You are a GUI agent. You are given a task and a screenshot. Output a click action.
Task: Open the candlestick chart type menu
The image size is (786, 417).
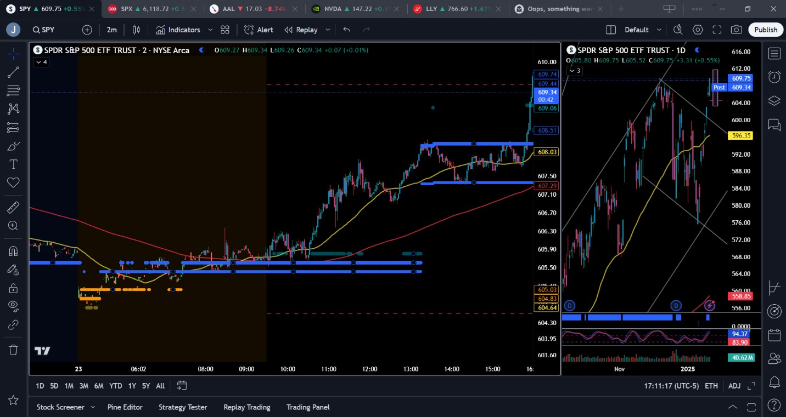pos(136,30)
